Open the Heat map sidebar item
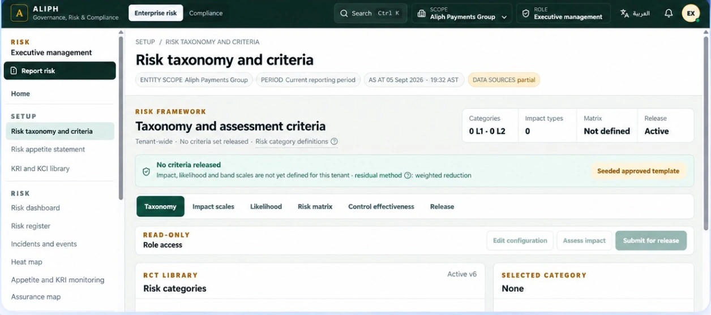 (27, 262)
